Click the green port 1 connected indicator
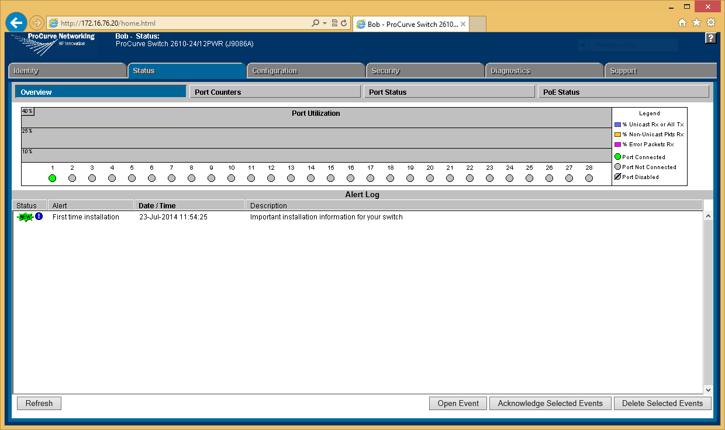The image size is (725, 430). (x=53, y=178)
